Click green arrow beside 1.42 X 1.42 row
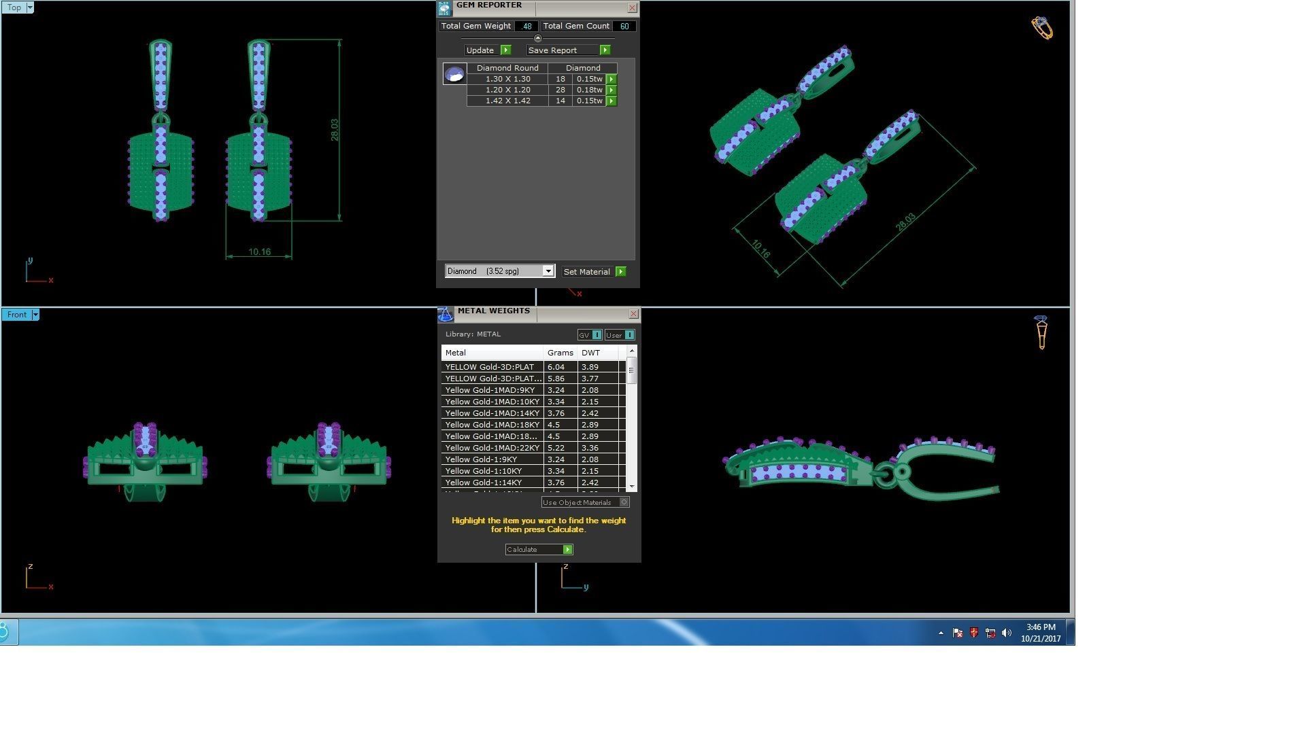1306x734 pixels. [612, 101]
